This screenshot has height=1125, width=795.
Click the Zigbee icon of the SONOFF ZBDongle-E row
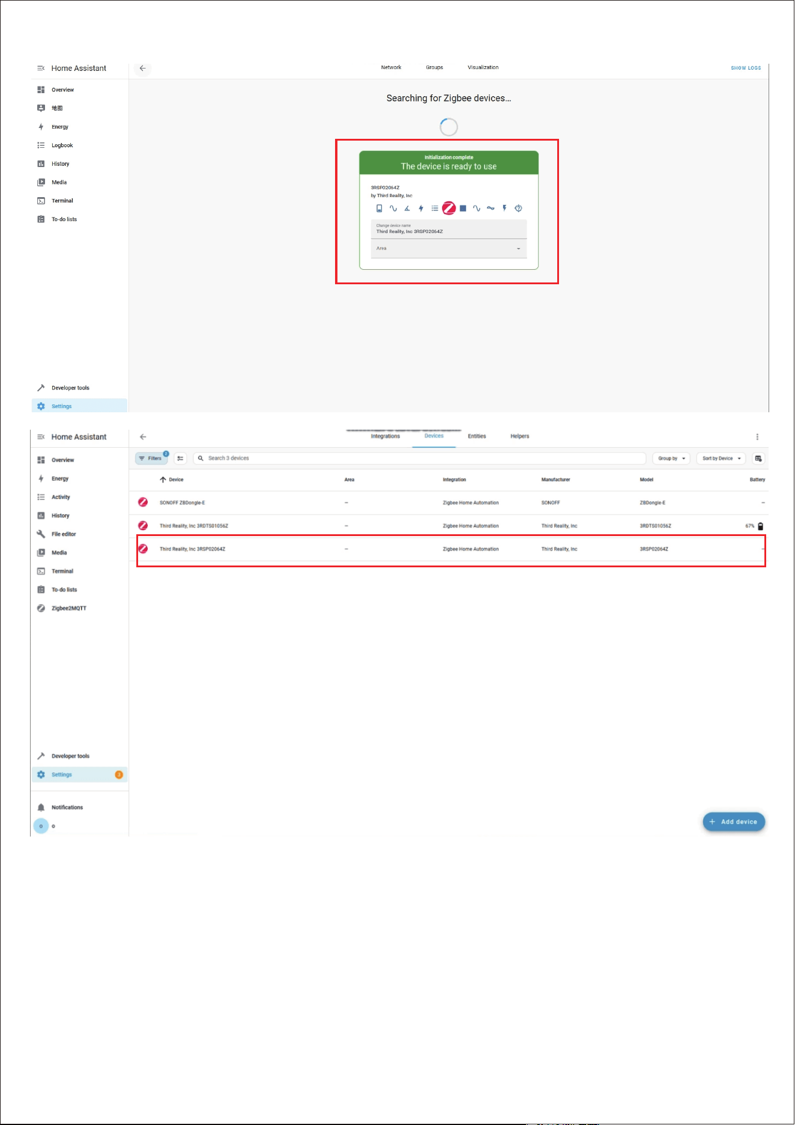pyautogui.click(x=143, y=502)
